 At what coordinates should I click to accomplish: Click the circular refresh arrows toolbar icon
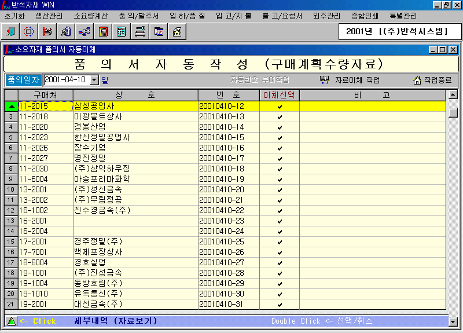(x=29, y=31)
